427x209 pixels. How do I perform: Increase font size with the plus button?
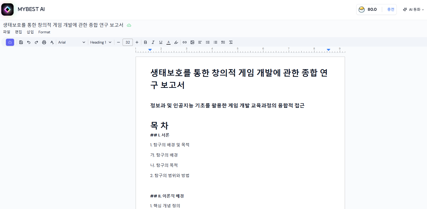pyautogui.click(x=137, y=42)
